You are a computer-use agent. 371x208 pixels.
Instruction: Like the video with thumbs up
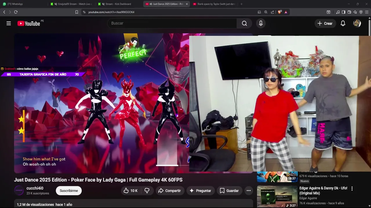(x=130, y=191)
